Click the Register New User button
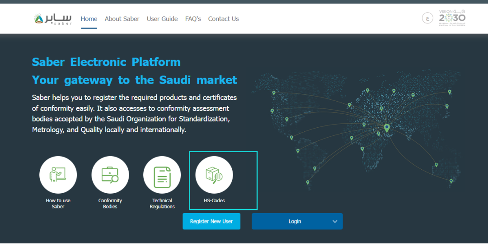 [x=211, y=222]
